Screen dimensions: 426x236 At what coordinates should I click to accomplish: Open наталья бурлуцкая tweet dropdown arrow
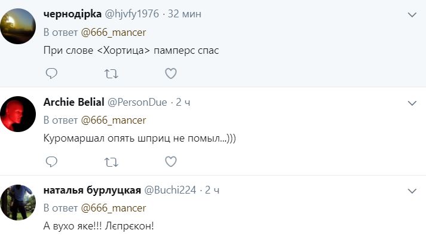pos(412,191)
